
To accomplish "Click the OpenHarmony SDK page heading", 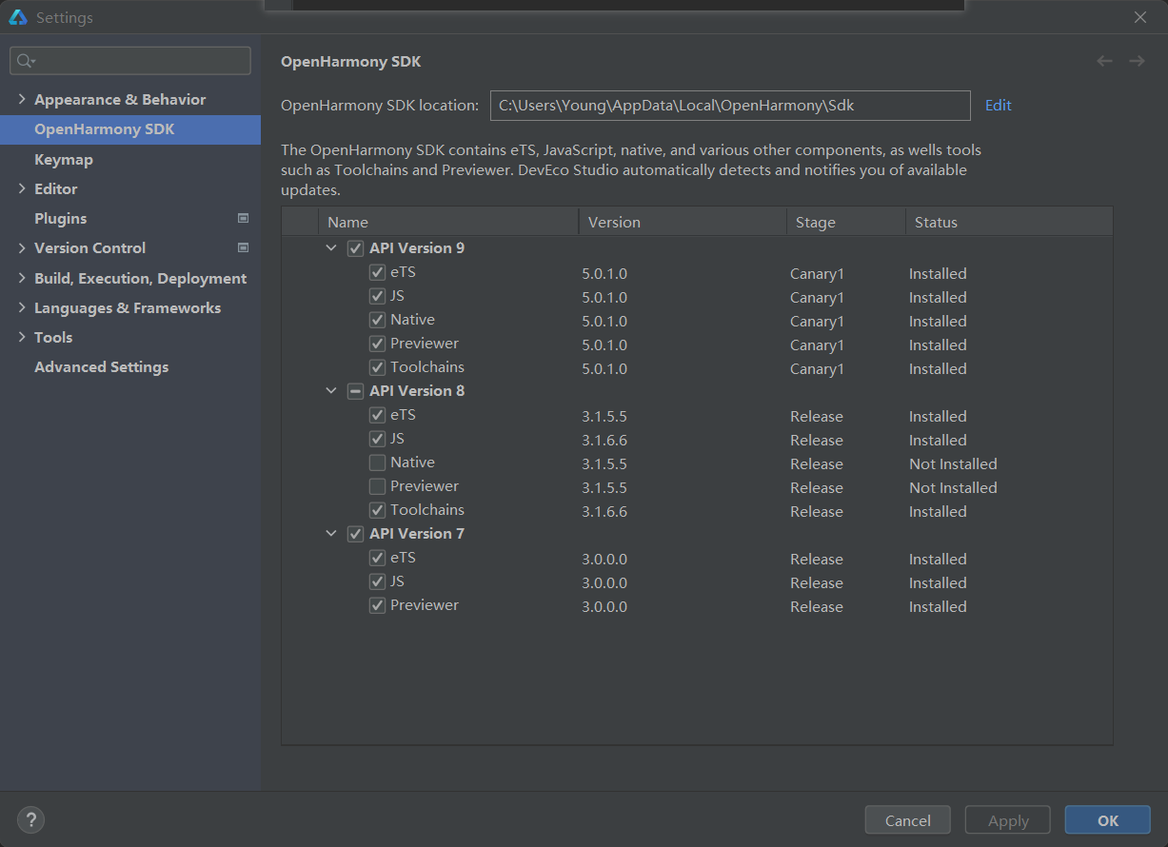I will (350, 61).
